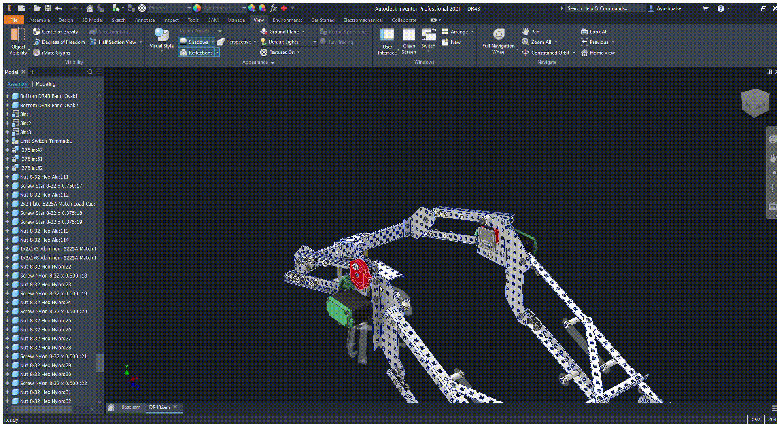Return to Home View

tap(598, 53)
